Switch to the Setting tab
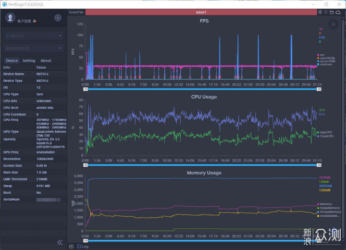 coord(29,61)
